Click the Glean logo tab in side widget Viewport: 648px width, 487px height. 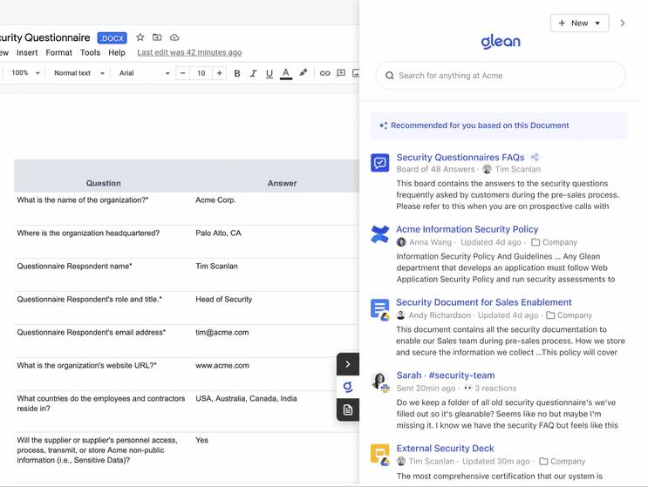(348, 386)
